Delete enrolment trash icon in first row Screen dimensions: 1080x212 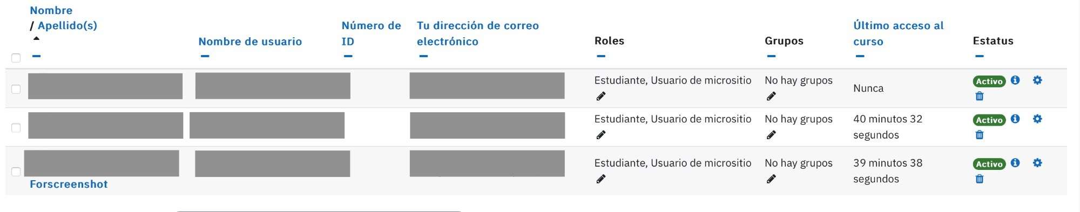coord(980,97)
